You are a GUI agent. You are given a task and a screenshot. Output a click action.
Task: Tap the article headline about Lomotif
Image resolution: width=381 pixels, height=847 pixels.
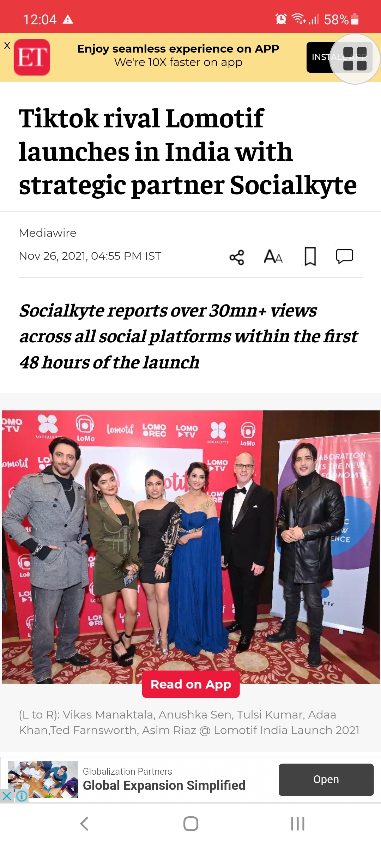pos(188,152)
